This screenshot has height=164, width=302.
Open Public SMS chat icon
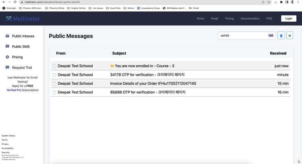click(x=7, y=46)
